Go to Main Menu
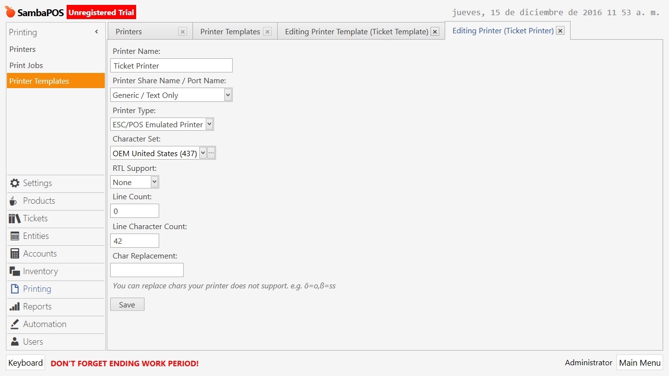669x376 pixels. tap(640, 363)
